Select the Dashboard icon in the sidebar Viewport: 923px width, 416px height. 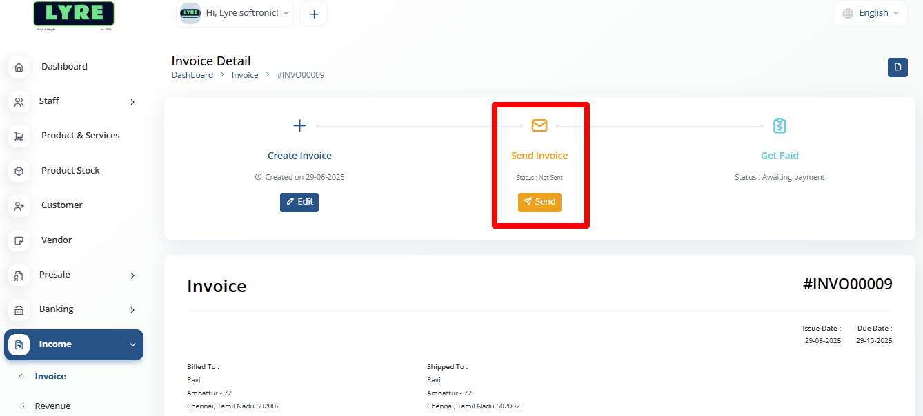19,66
